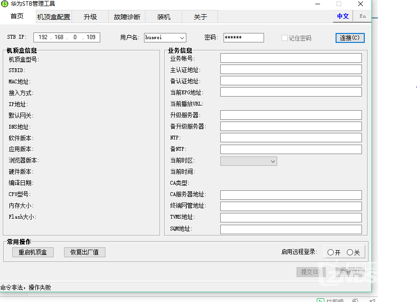Click the 当前播放URL label
The width and height of the screenshot is (417, 302).
click(187, 104)
